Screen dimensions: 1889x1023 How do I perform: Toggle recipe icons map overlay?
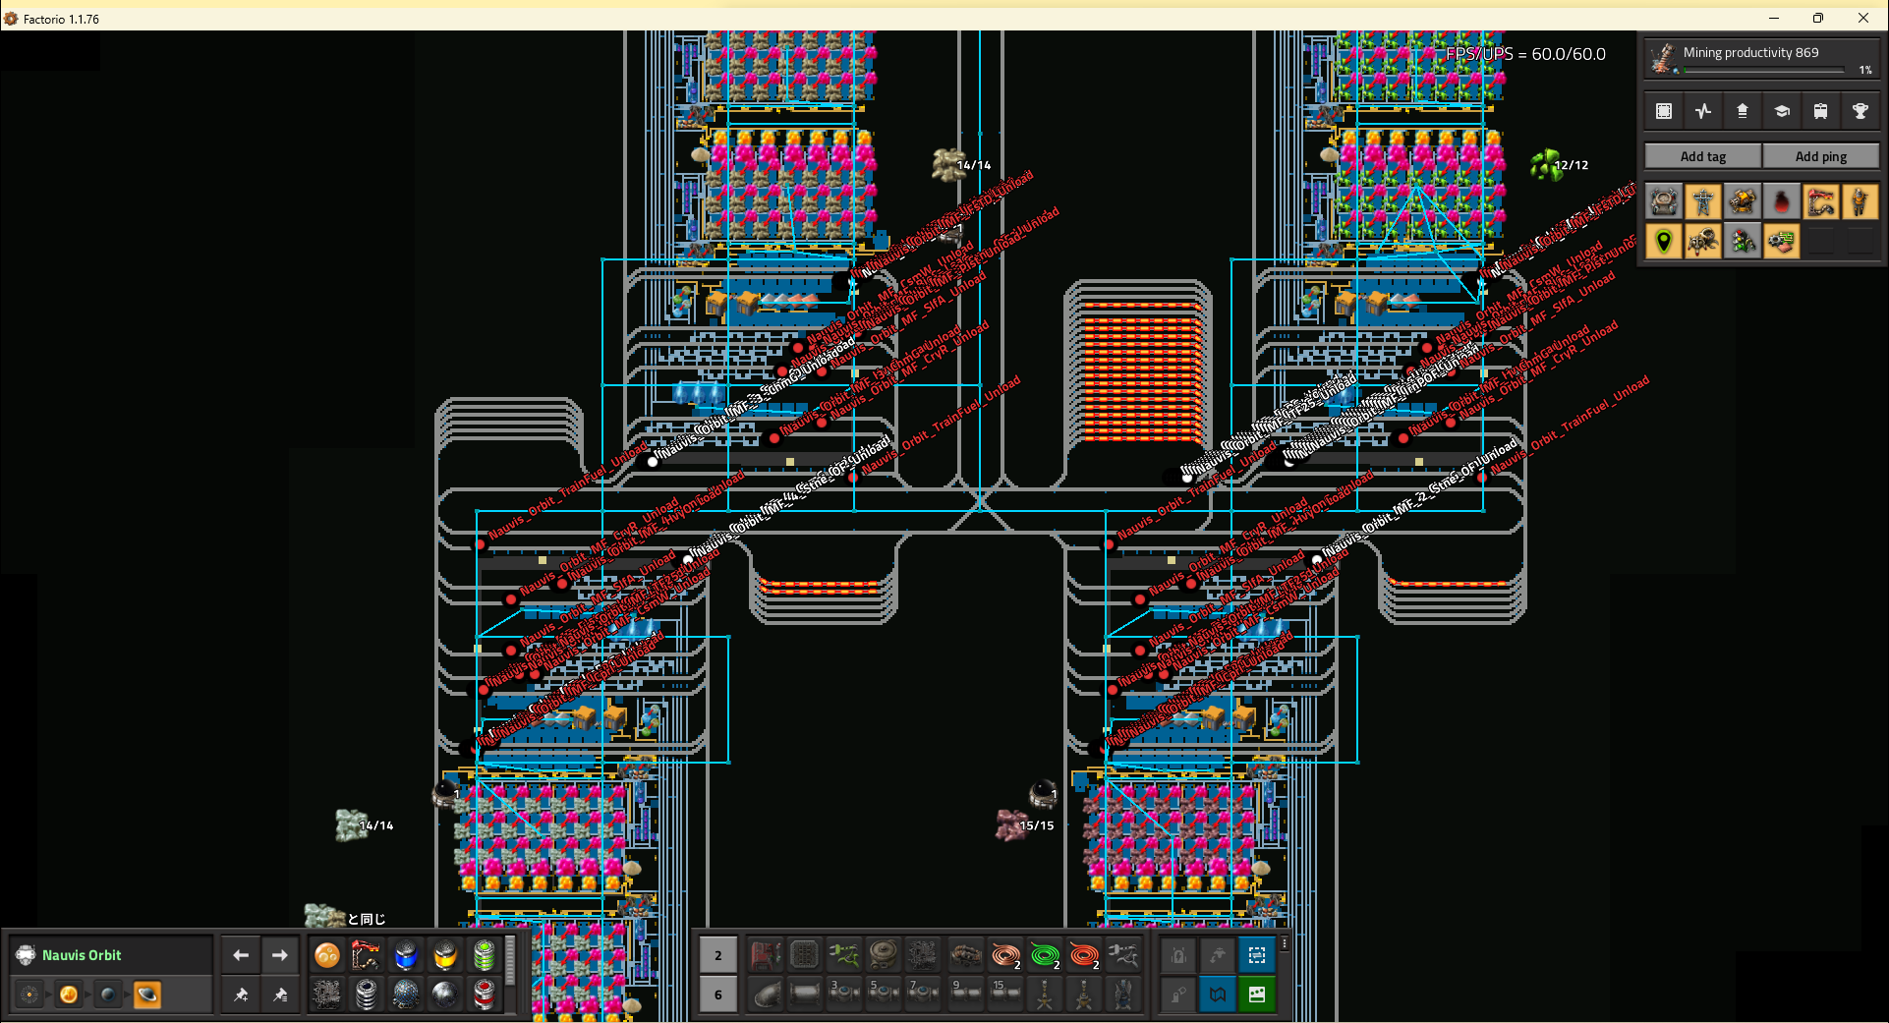tap(1782, 241)
